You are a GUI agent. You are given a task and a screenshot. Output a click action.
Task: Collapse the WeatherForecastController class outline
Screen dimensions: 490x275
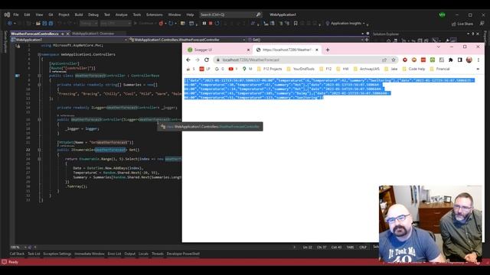click(39, 76)
